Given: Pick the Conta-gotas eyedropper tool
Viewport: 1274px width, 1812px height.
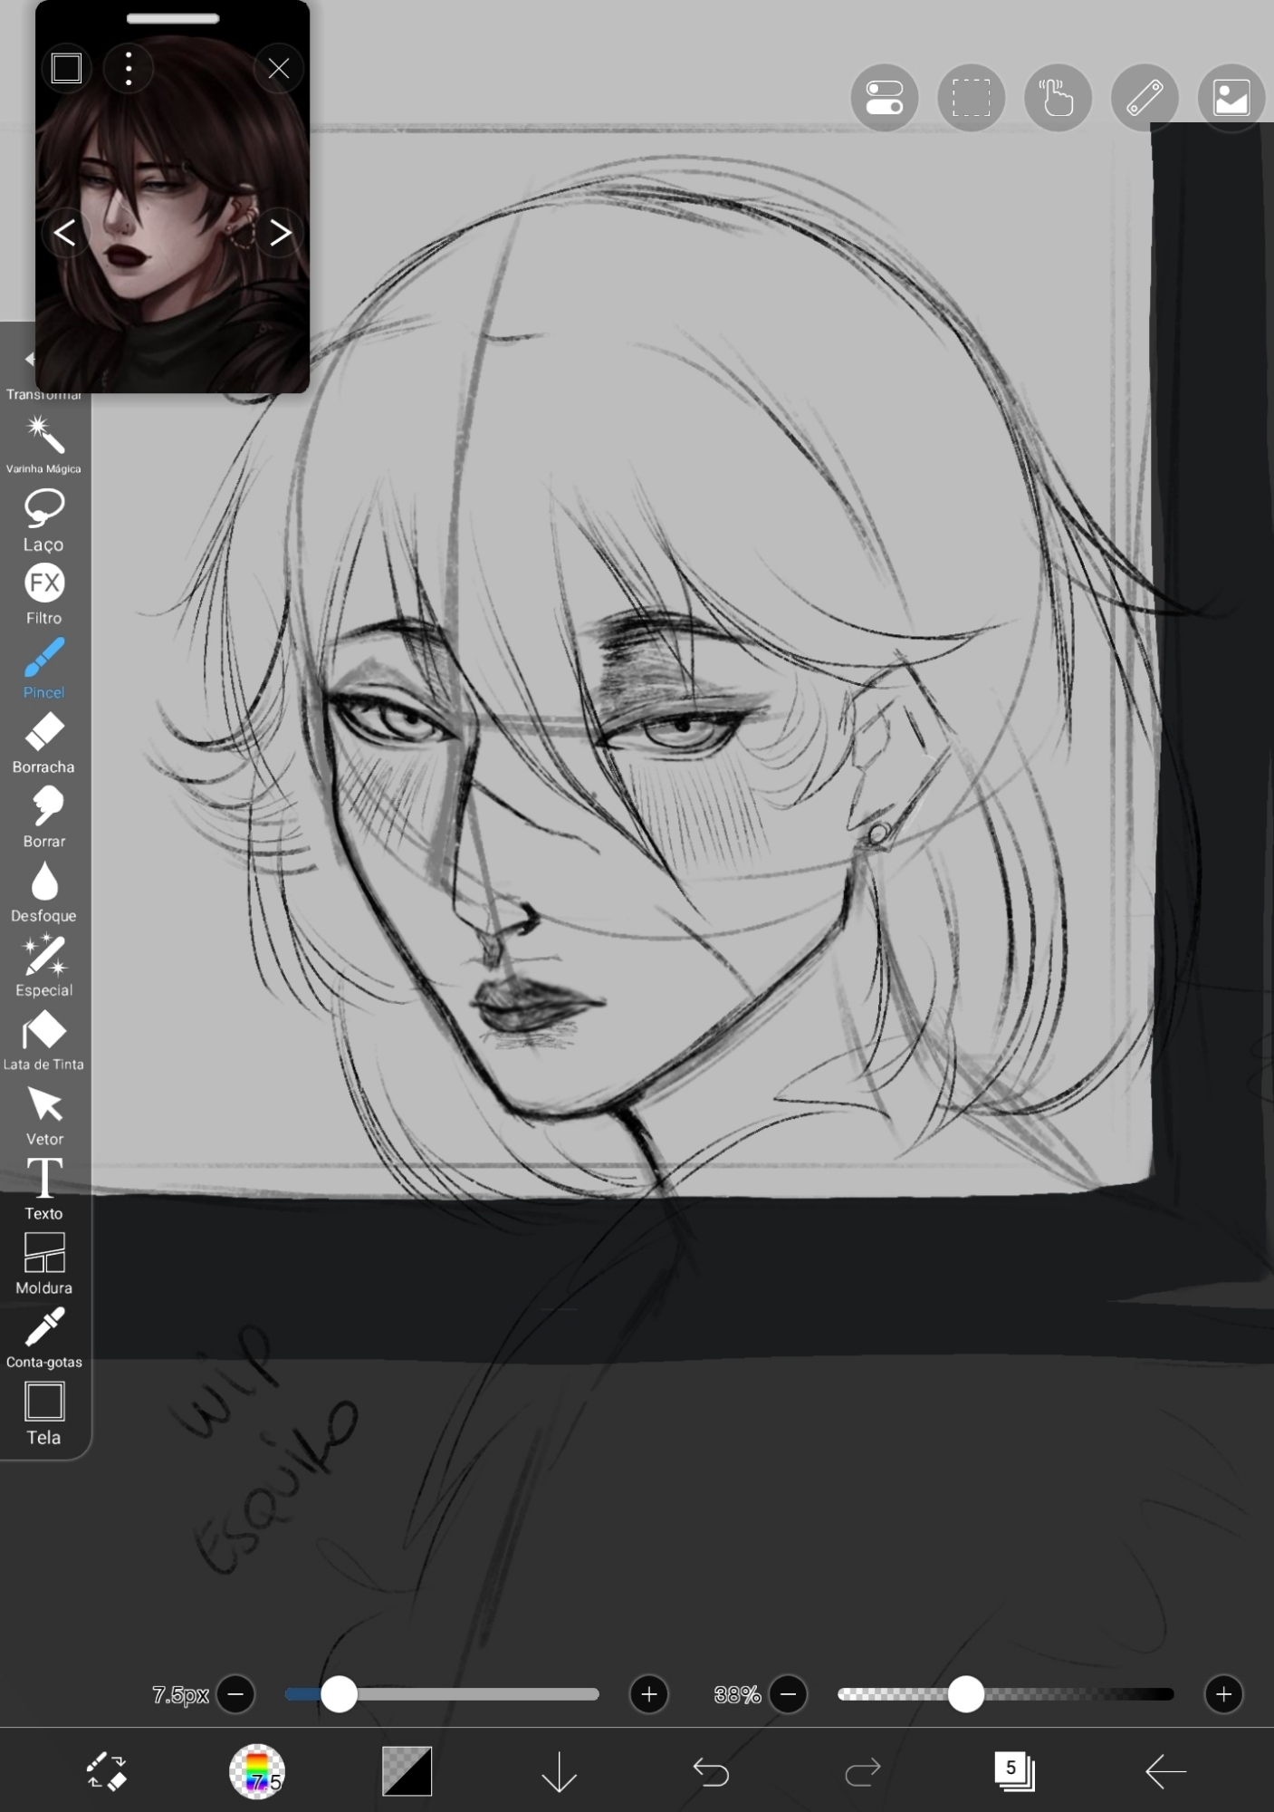Looking at the screenshot, I should (43, 1337).
